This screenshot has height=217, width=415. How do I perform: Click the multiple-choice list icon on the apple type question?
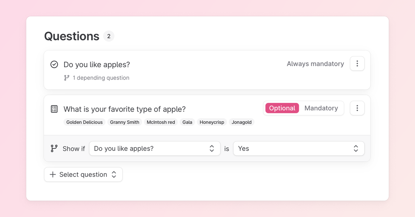pos(54,109)
